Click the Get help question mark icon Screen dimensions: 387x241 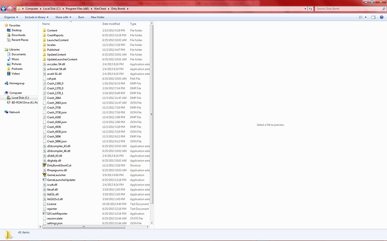[382, 17]
